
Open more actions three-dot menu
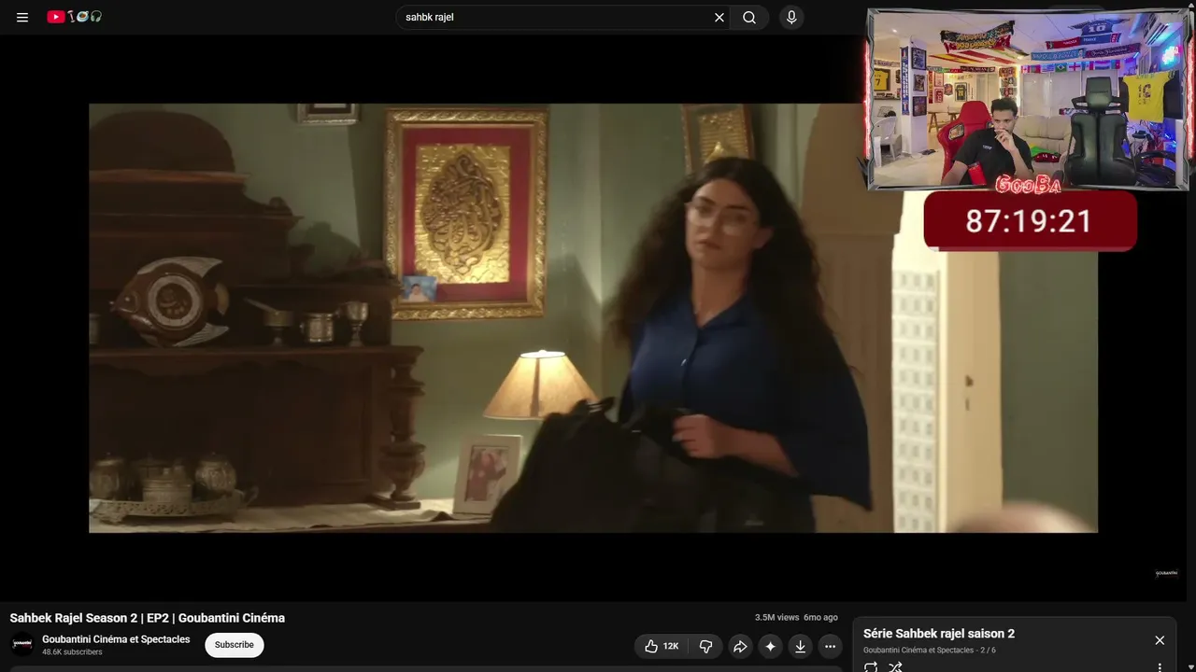point(830,646)
